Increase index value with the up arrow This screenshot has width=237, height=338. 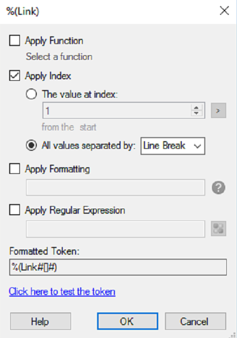[x=196, y=107]
